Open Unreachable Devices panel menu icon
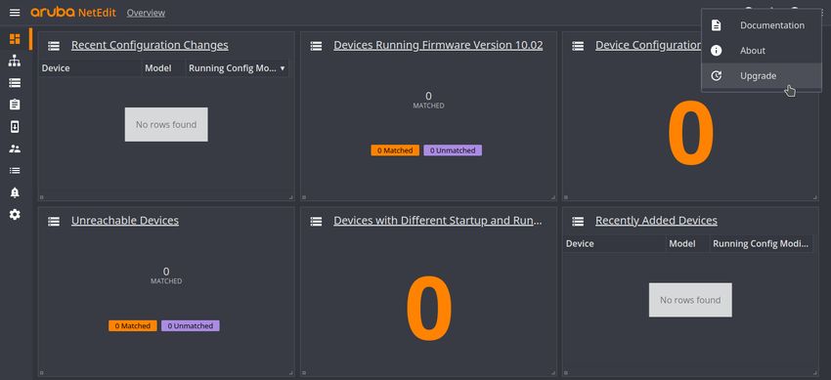The image size is (831, 380). click(54, 221)
